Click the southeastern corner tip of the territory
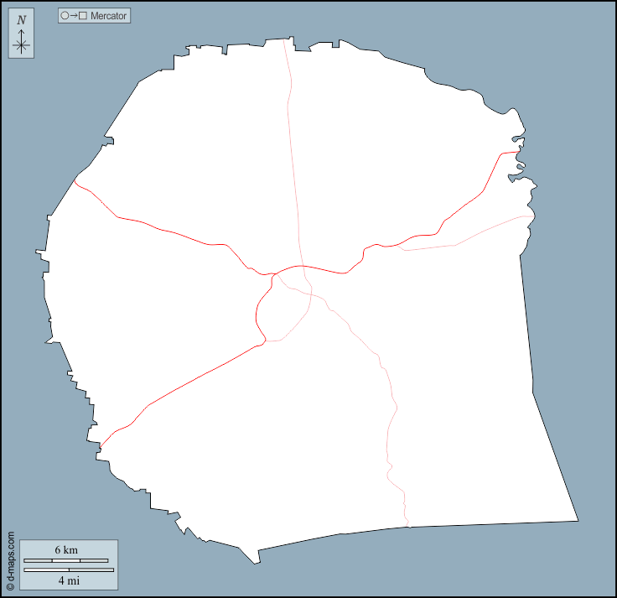The width and height of the screenshot is (617, 598). (578, 520)
